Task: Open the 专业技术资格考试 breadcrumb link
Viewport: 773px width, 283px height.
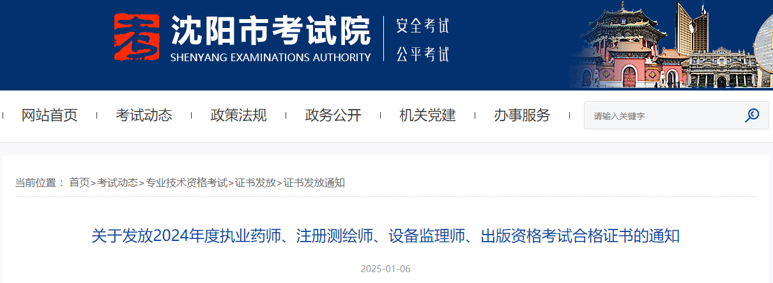Action: click(x=187, y=182)
